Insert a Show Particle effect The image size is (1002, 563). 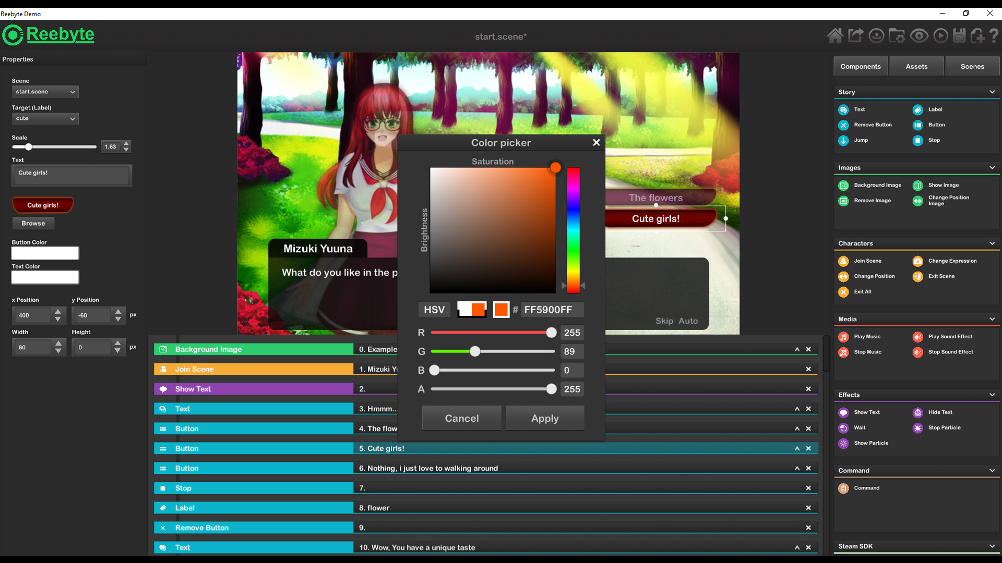tap(870, 443)
